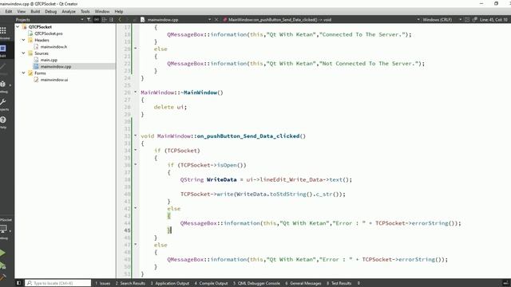Toggle the left sidebar visibility button
The height and width of the screenshot is (287, 511).
pyautogui.click(x=18, y=283)
